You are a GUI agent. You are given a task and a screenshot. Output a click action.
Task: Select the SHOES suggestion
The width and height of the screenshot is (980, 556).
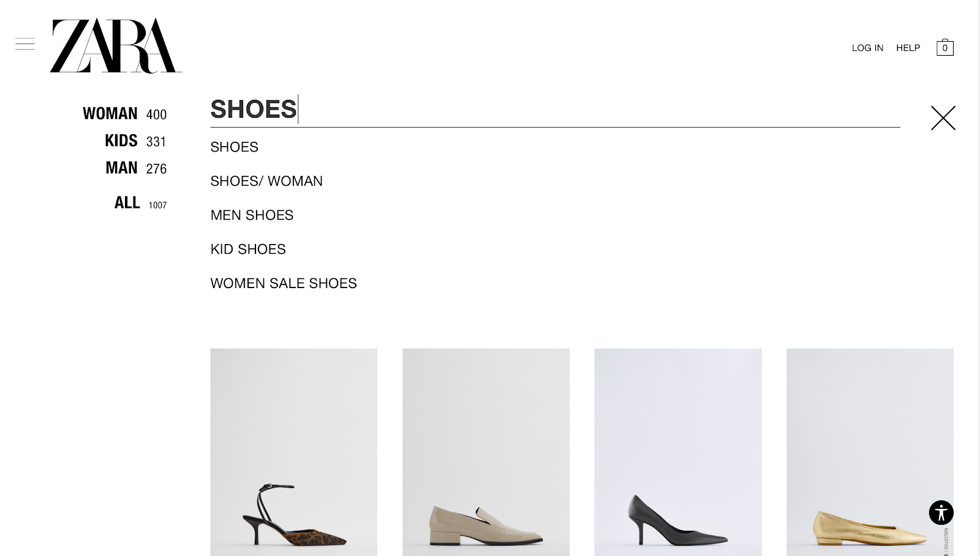(x=234, y=147)
